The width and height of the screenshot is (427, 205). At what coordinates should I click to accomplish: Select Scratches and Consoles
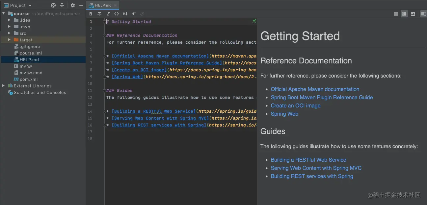pos(40,92)
